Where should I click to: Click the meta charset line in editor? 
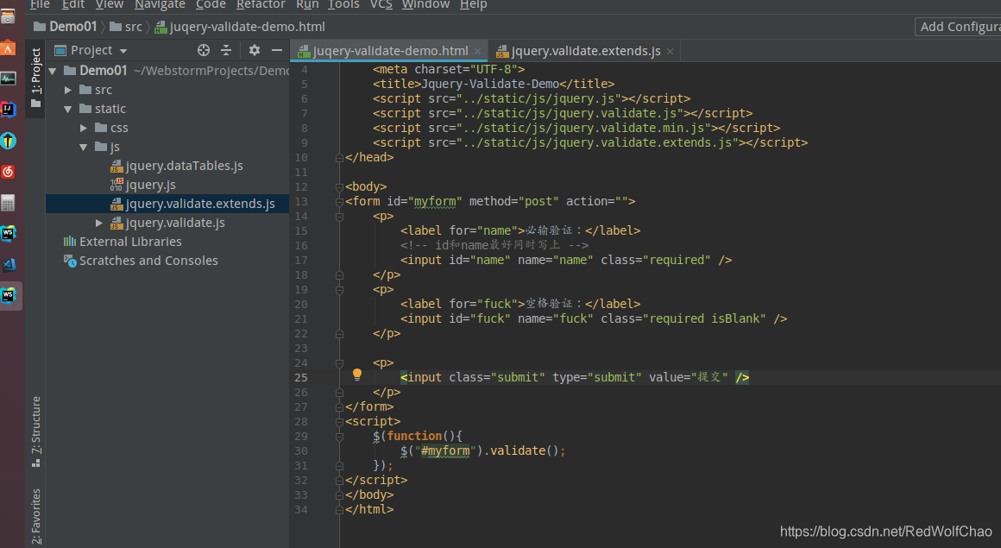coord(449,69)
